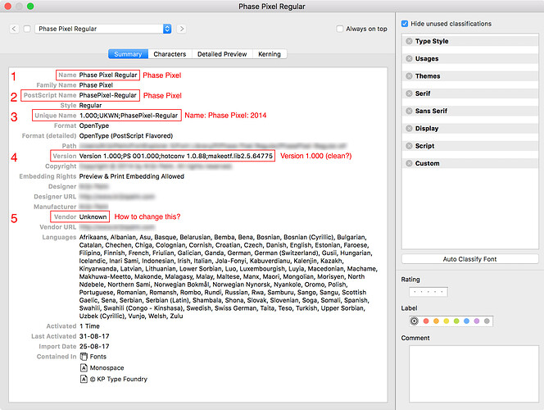Click the Monospace collection icon
The image size is (544, 410).
pyautogui.click(x=84, y=367)
